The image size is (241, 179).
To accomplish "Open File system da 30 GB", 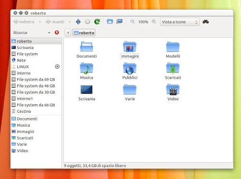I will (36, 92).
